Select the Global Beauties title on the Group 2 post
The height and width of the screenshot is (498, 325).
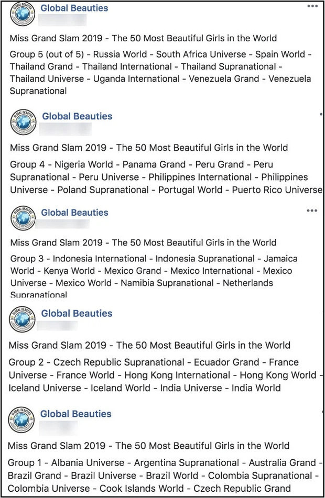tap(77, 313)
